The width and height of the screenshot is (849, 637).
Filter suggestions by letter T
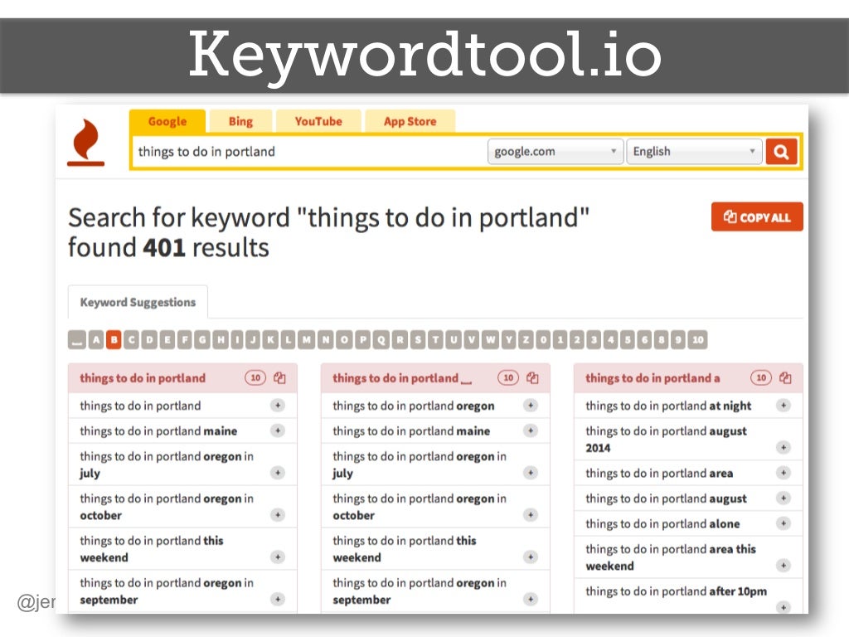(435, 339)
